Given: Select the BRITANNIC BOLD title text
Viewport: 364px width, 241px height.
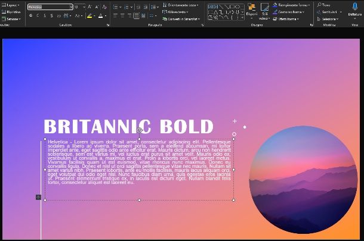Looking at the screenshot, I should pyautogui.click(x=129, y=126).
